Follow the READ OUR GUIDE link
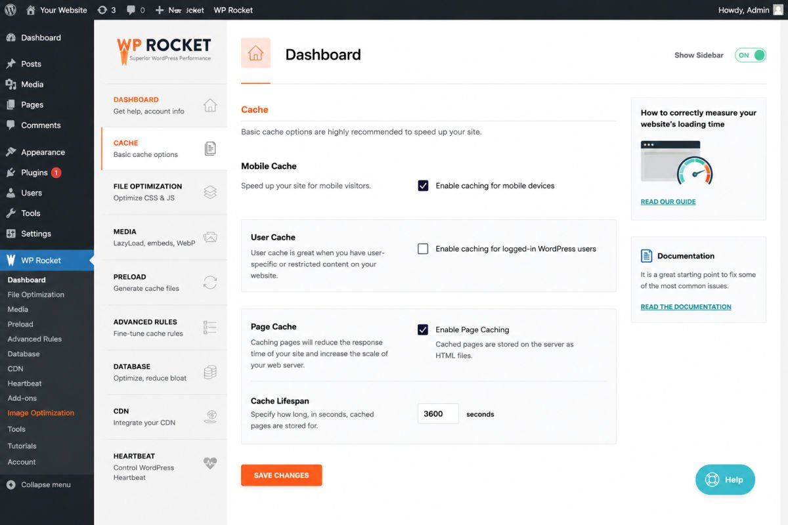The height and width of the screenshot is (525, 788). (x=668, y=201)
